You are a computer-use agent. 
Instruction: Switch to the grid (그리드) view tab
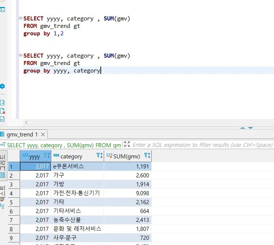[x=3, y=166]
